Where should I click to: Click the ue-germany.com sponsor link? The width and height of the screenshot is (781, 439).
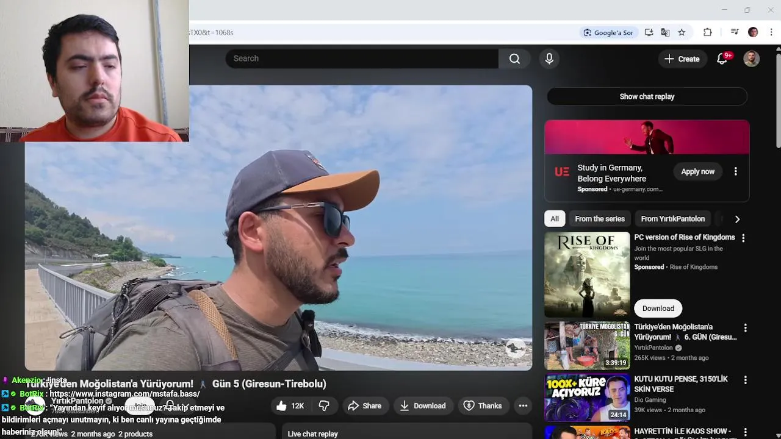(638, 189)
